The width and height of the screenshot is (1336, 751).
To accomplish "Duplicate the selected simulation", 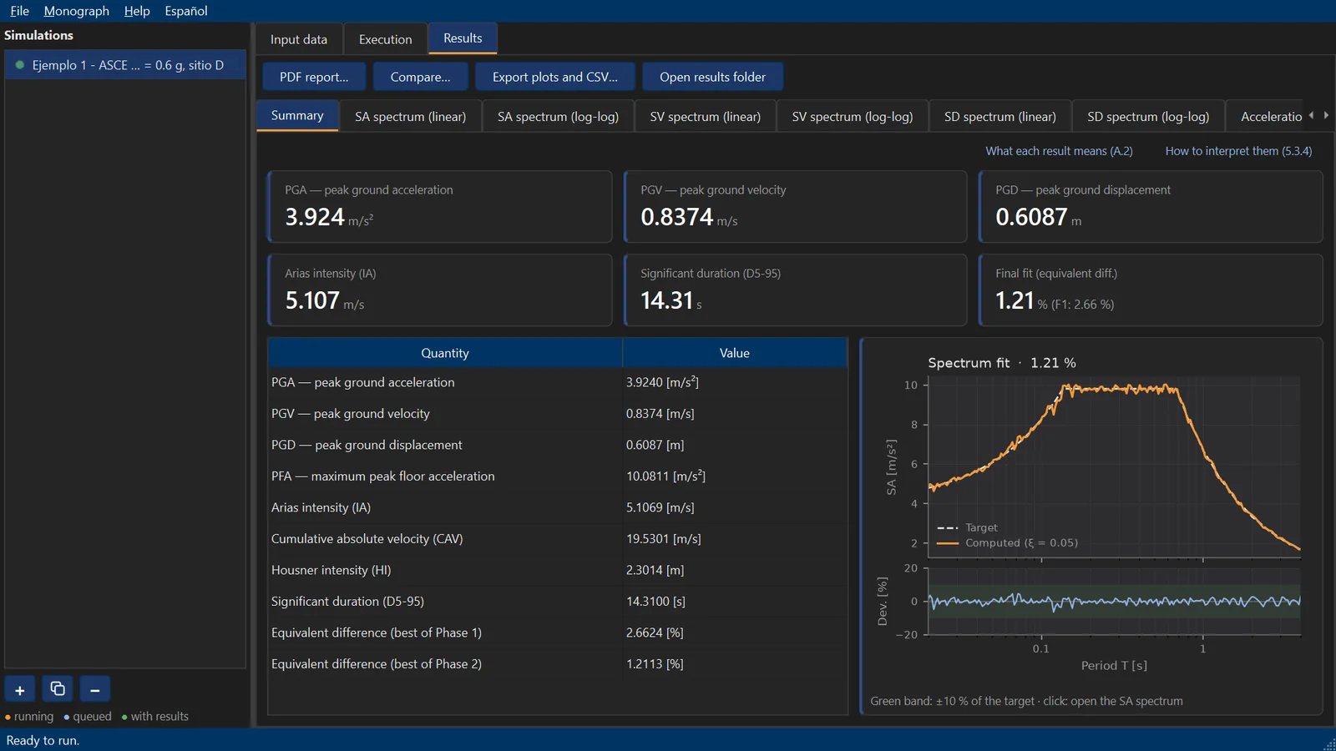I will click(x=58, y=690).
